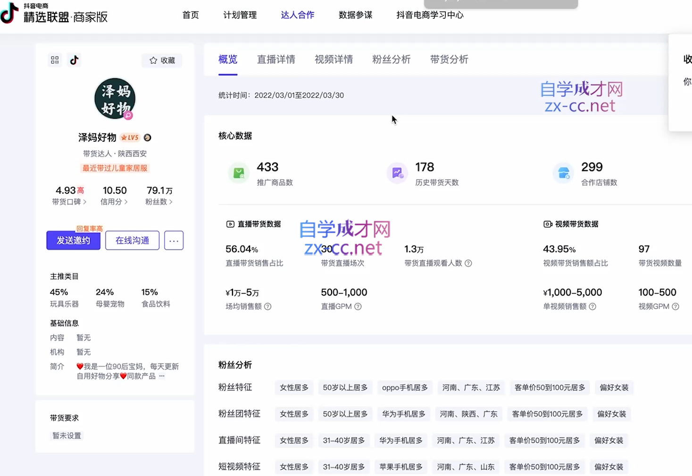Click the 178 历史带货天数 value
Image resolution: width=692 pixels, height=476 pixels.
click(x=425, y=167)
